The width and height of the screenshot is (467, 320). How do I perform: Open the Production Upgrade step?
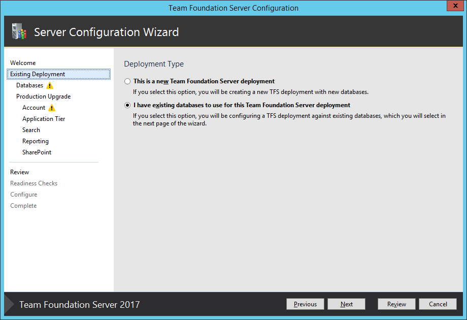(44, 97)
